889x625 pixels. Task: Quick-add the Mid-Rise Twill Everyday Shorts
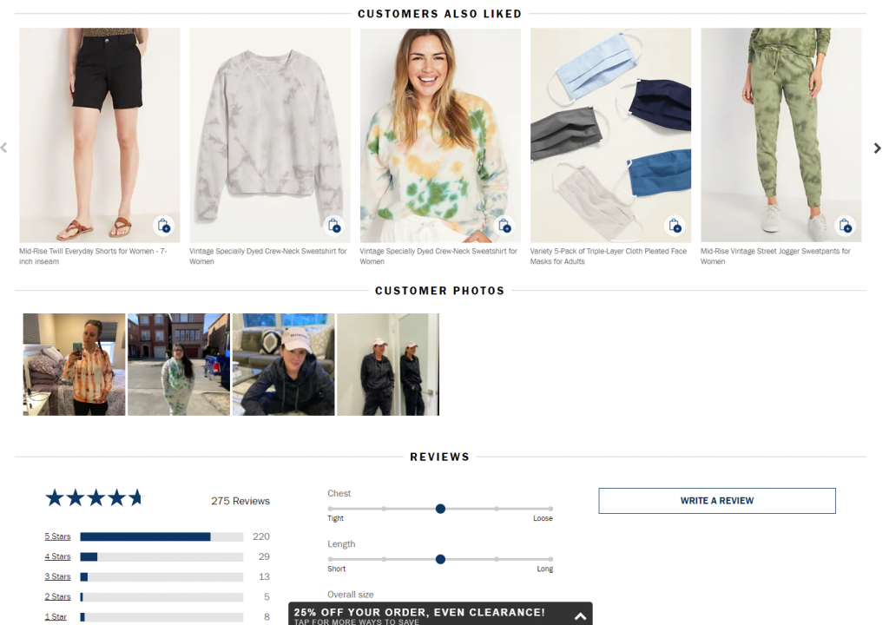[x=164, y=226]
